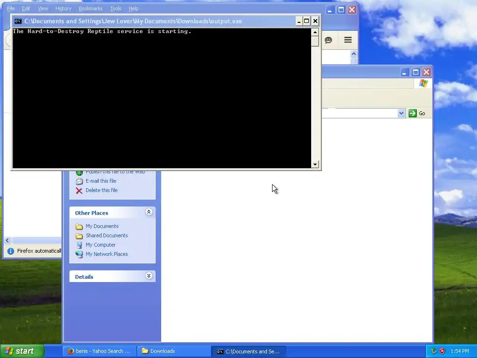
Task: Click the My Network Places icon
Action: [x=79, y=255]
